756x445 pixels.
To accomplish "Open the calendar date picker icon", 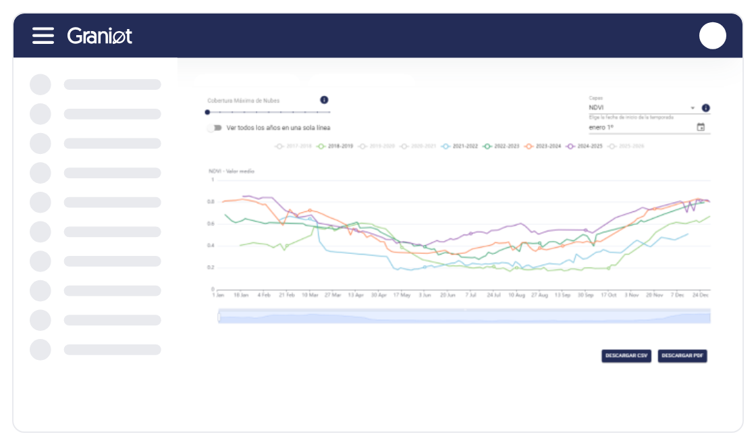I will point(701,127).
